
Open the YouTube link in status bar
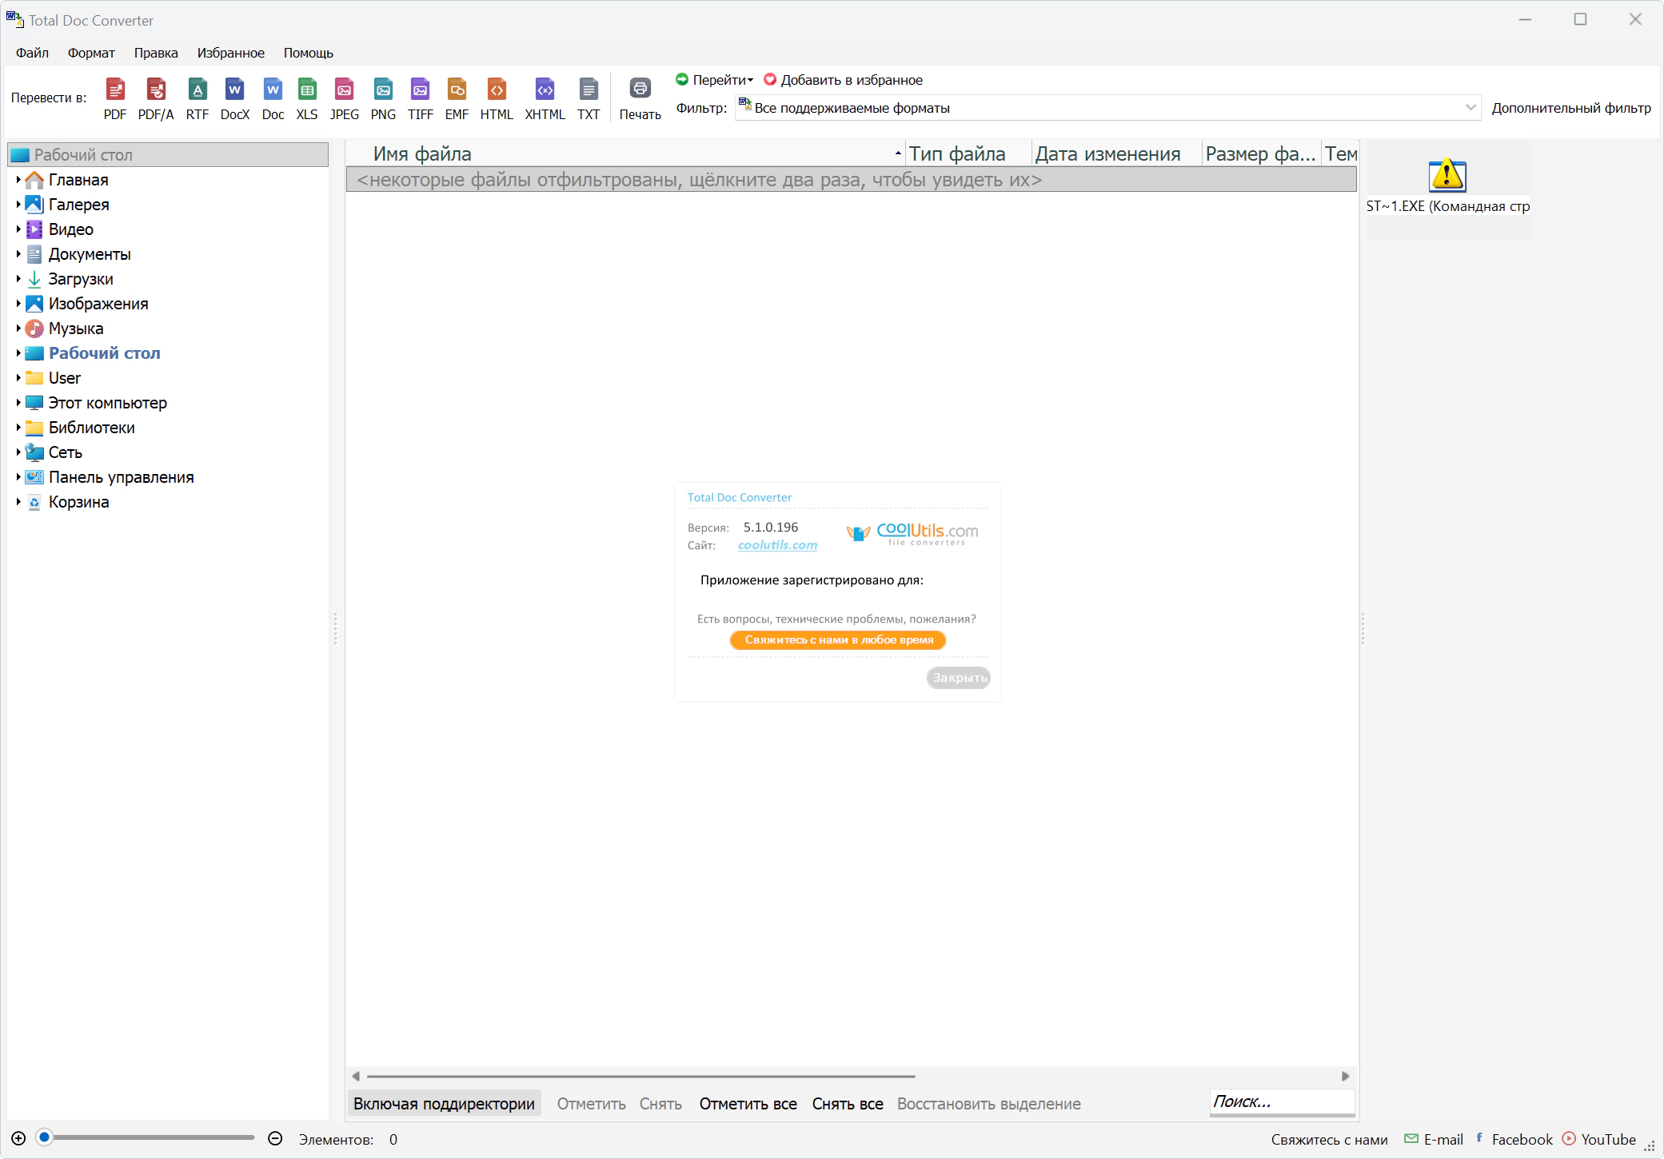1599,1139
